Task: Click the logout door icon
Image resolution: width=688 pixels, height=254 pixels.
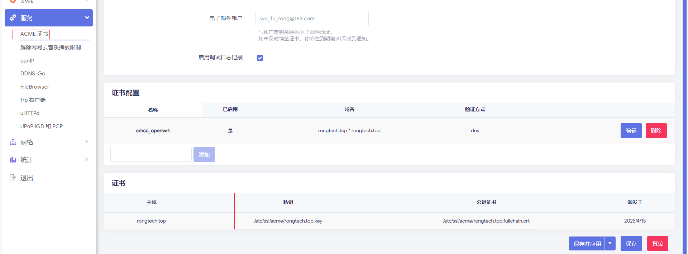Action: click(x=13, y=178)
